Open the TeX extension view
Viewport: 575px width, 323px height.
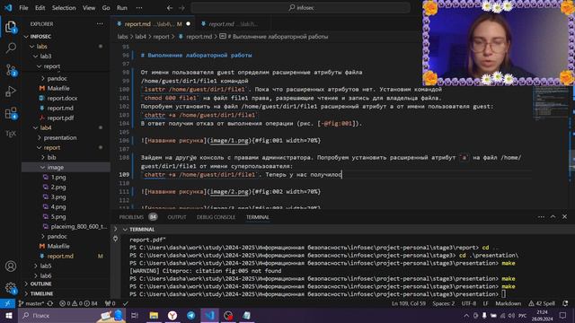[11, 134]
